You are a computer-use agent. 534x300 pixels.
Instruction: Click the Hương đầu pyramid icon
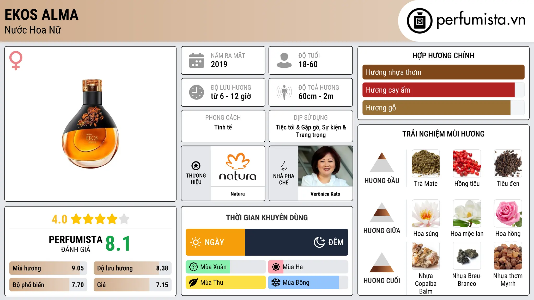[382, 162]
